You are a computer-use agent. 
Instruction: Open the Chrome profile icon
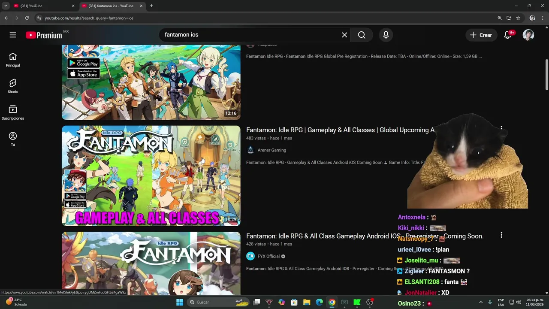tap(532, 18)
